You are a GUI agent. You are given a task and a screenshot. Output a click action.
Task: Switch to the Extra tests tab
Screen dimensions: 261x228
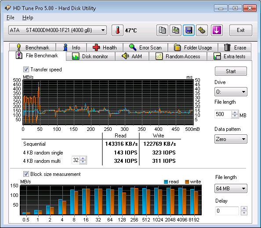(229, 56)
